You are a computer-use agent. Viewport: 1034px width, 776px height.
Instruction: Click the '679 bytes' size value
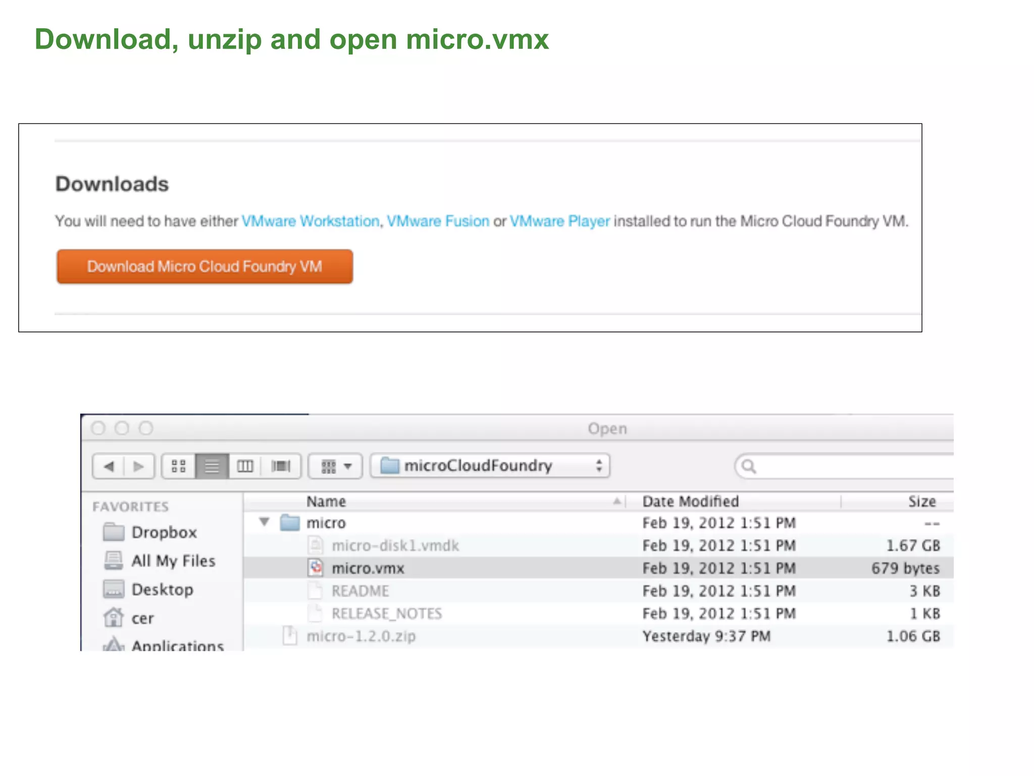(906, 568)
